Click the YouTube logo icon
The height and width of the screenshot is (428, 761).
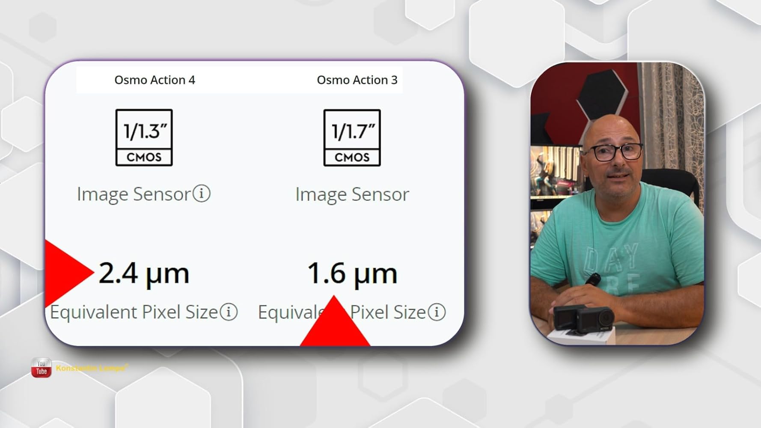tap(41, 368)
